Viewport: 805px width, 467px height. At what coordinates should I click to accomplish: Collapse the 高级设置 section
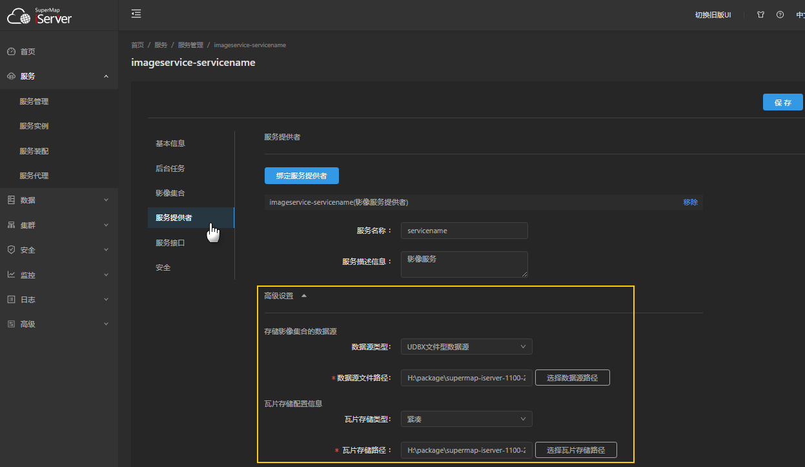point(304,296)
